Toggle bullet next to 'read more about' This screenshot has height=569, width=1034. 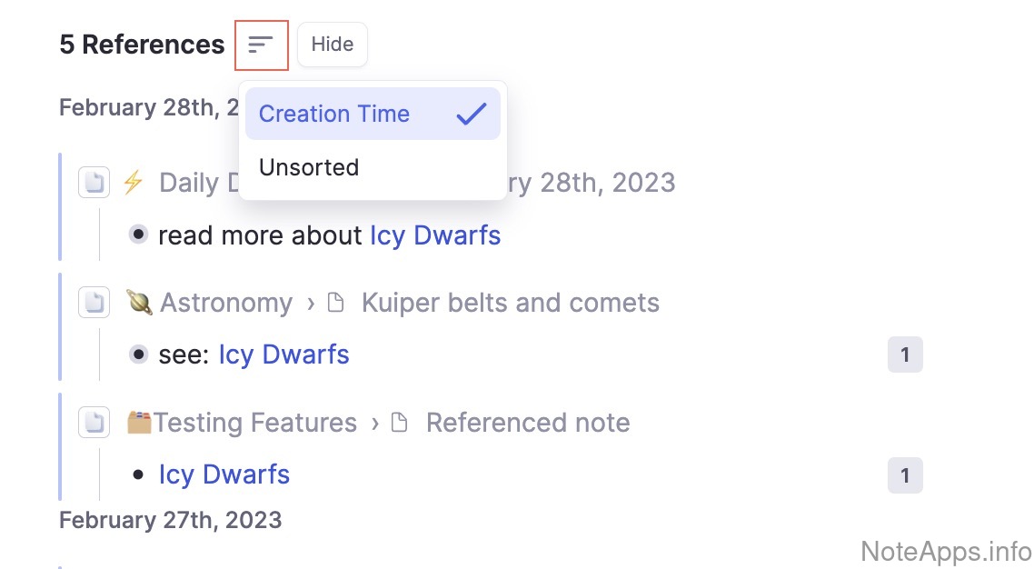[138, 235]
